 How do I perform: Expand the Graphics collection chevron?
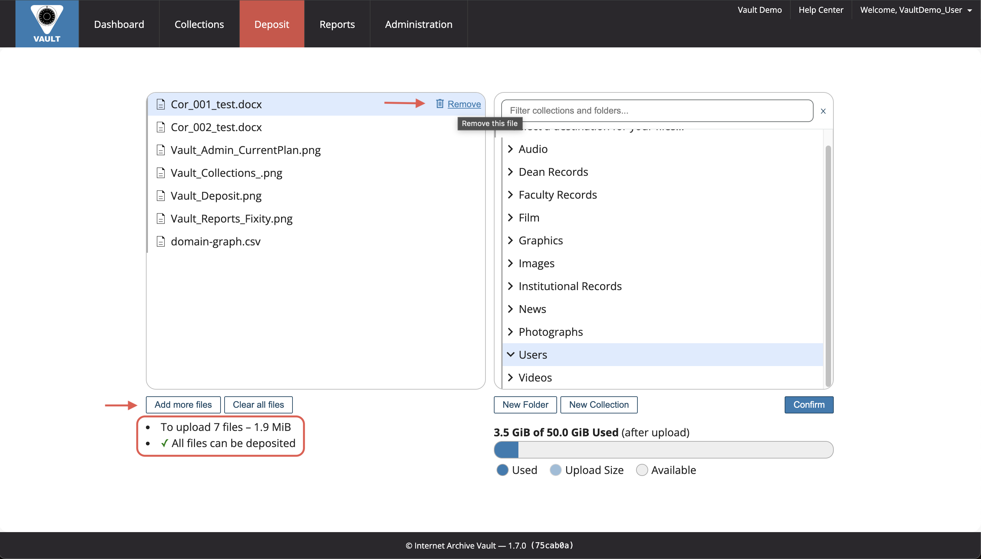510,240
